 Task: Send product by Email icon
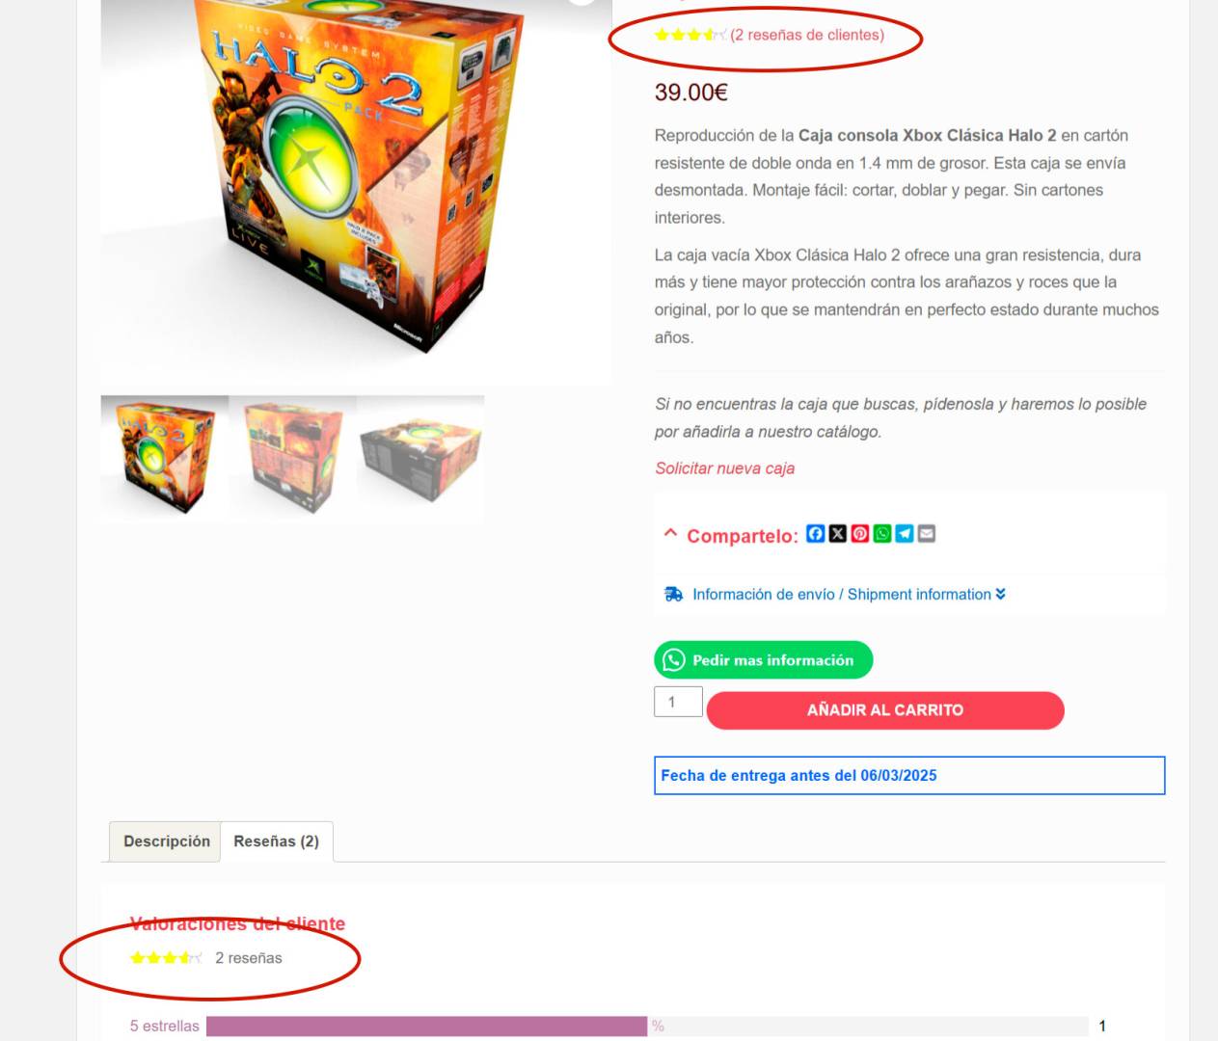pos(927,534)
